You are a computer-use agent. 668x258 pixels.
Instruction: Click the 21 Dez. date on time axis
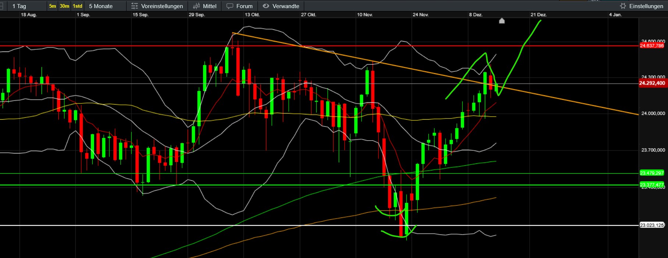pos(538,15)
